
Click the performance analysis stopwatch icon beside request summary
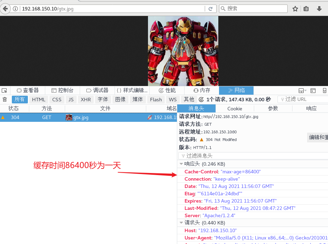(201, 100)
